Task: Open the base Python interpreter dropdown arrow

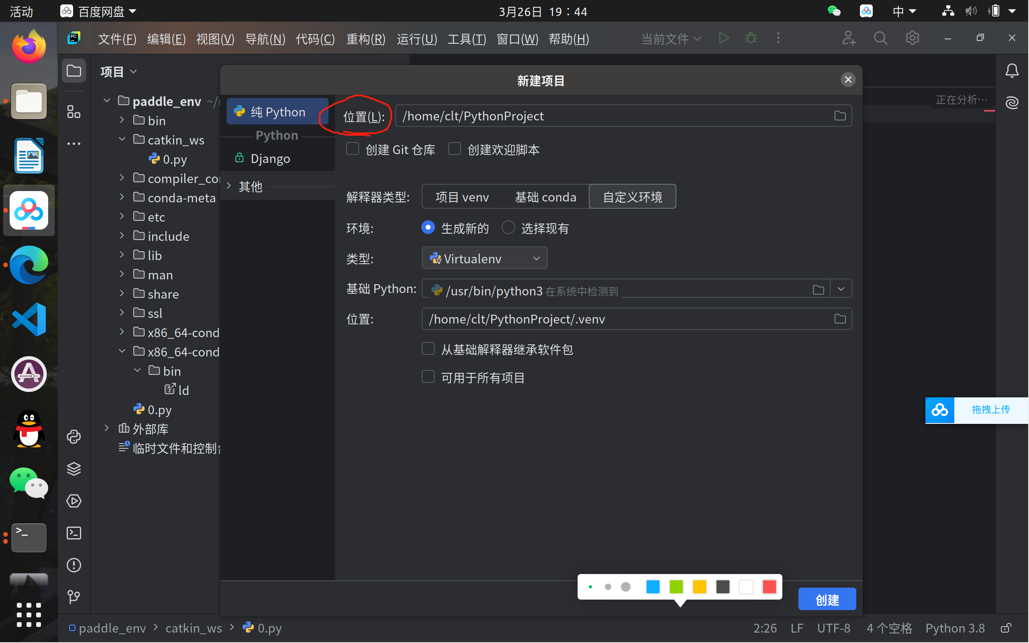Action: [841, 289]
